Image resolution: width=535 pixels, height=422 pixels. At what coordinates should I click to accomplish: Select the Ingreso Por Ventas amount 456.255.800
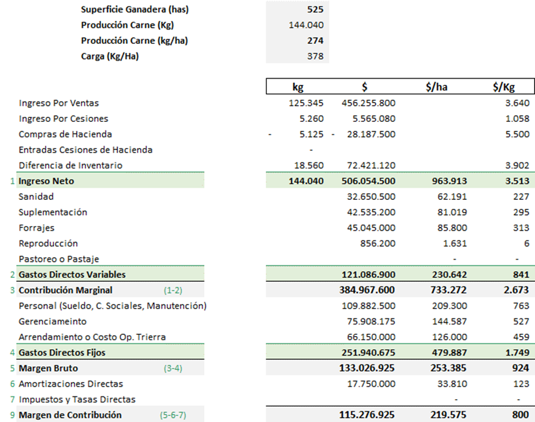368,103
